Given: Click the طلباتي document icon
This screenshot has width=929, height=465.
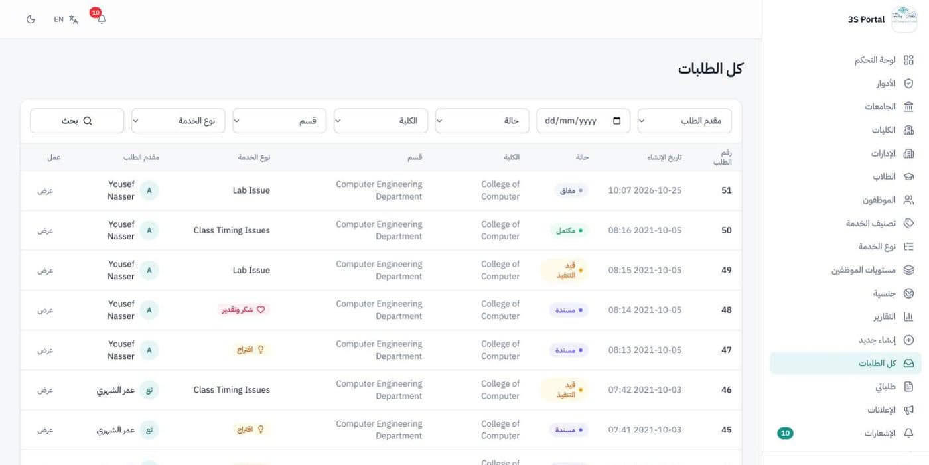Looking at the screenshot, I should tap(908, 387).
